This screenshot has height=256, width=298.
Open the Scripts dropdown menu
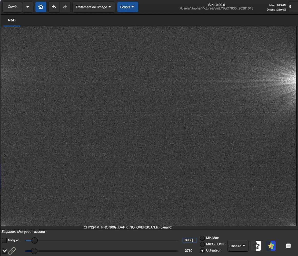pyautogui.click(x=127, y=7)
